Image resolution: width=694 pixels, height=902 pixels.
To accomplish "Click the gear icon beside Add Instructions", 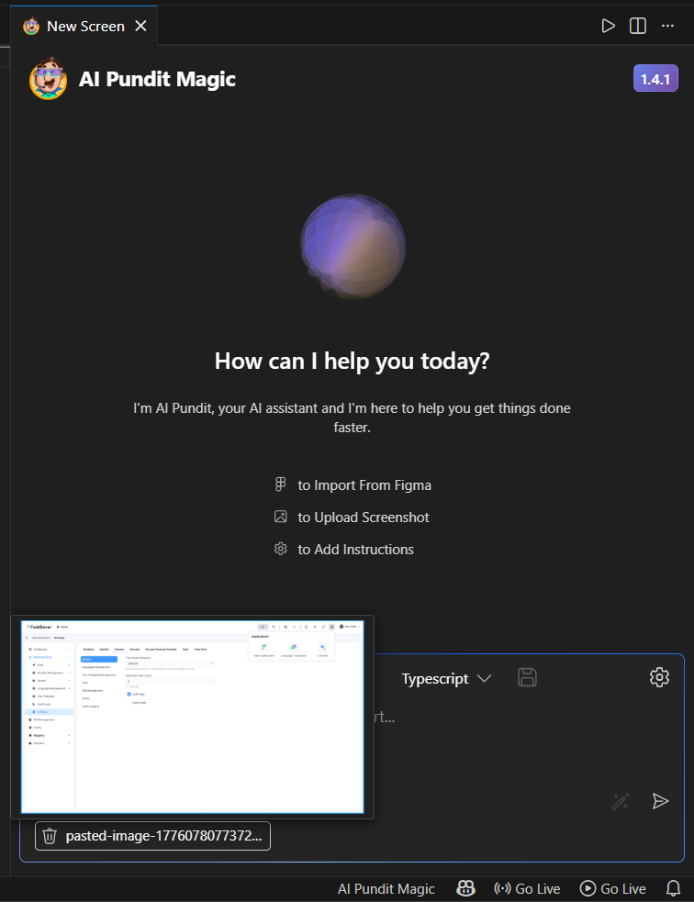I will [280, 549].
